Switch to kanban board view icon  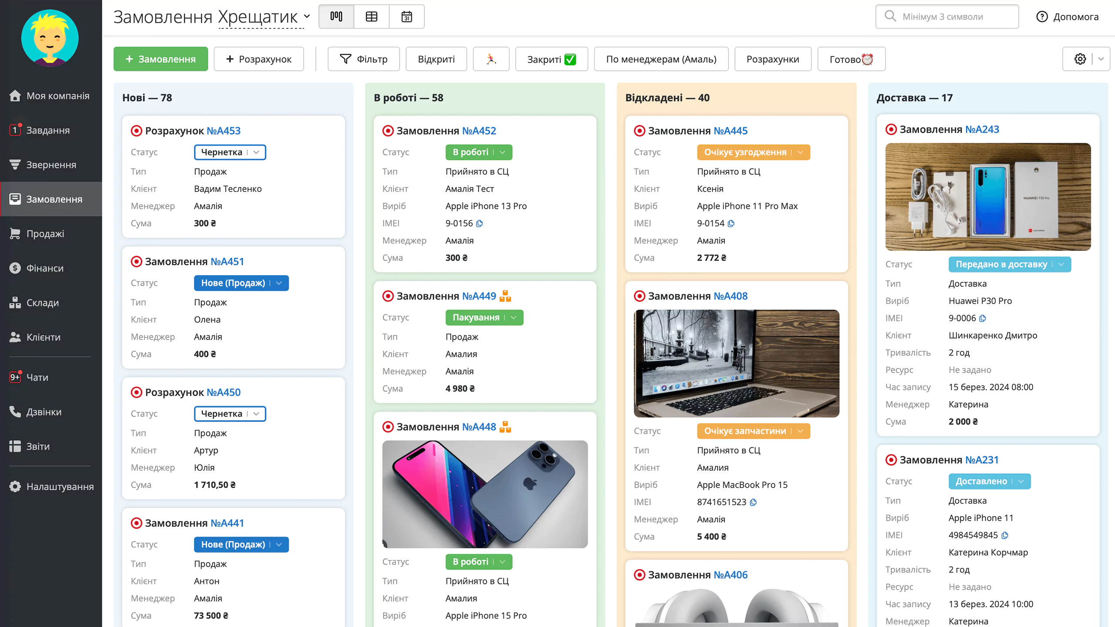336,17
